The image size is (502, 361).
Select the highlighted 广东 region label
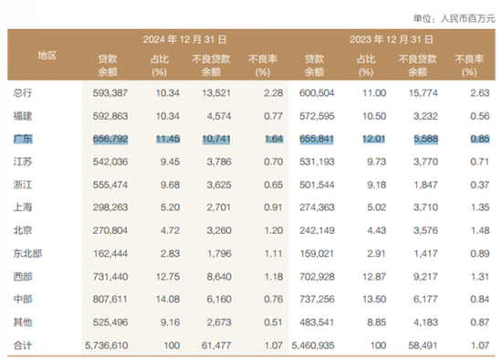tap(23, 139)
